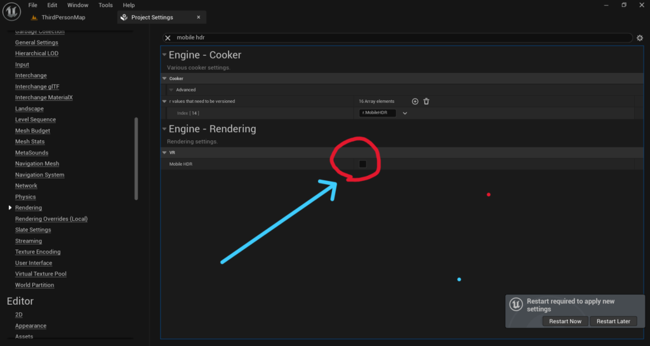
Task: Open the File menu
Action: click(33, 5)
